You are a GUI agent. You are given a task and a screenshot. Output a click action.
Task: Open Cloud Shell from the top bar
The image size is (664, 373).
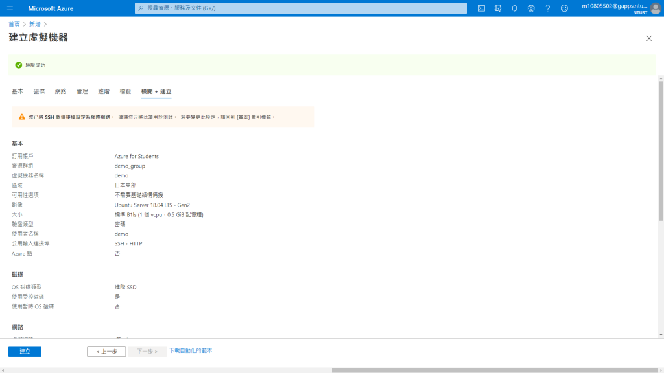click(x=482, y=8)
